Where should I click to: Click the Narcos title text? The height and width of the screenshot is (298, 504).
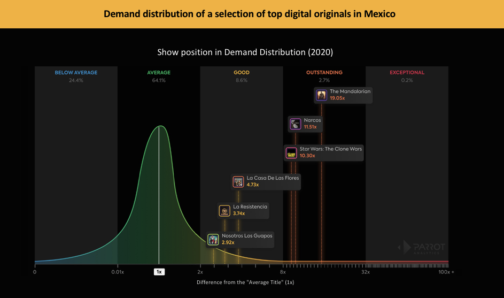click(x=313, y=120)
